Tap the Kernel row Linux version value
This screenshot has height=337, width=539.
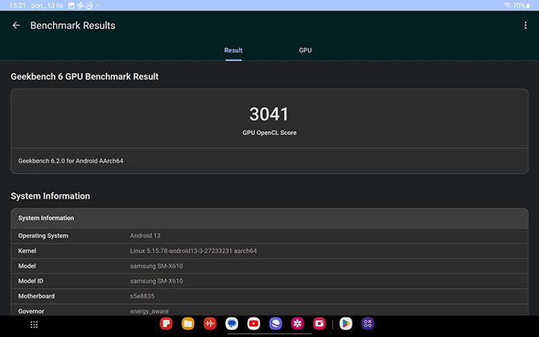click(x=193, y=251)
